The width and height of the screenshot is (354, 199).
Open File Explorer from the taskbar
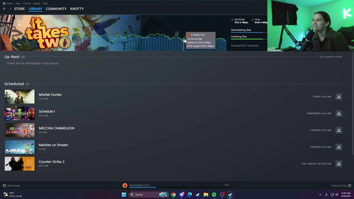coord(206,195)
